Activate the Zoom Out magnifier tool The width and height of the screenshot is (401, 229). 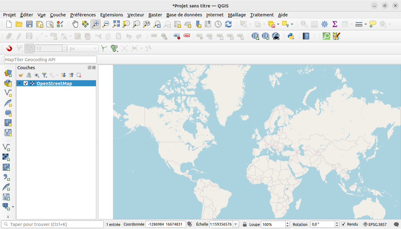coord(106,24)
